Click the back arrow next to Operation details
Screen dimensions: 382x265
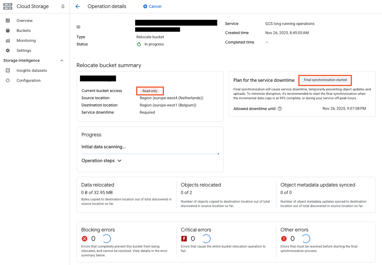78,6
